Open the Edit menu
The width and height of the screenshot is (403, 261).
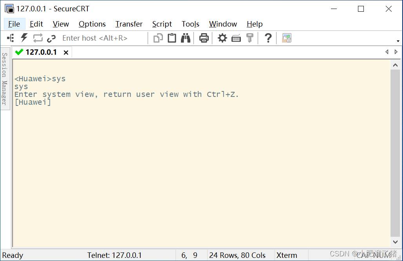click(36, 24)
